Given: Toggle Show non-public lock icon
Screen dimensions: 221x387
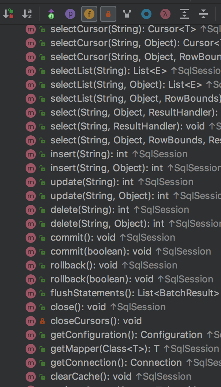Looking at the screenshot, I should click(108, 14).
